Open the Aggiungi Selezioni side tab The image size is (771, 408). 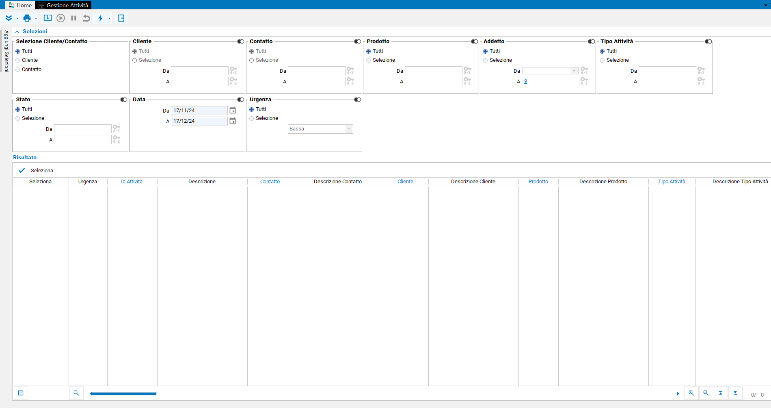(6, 51)
